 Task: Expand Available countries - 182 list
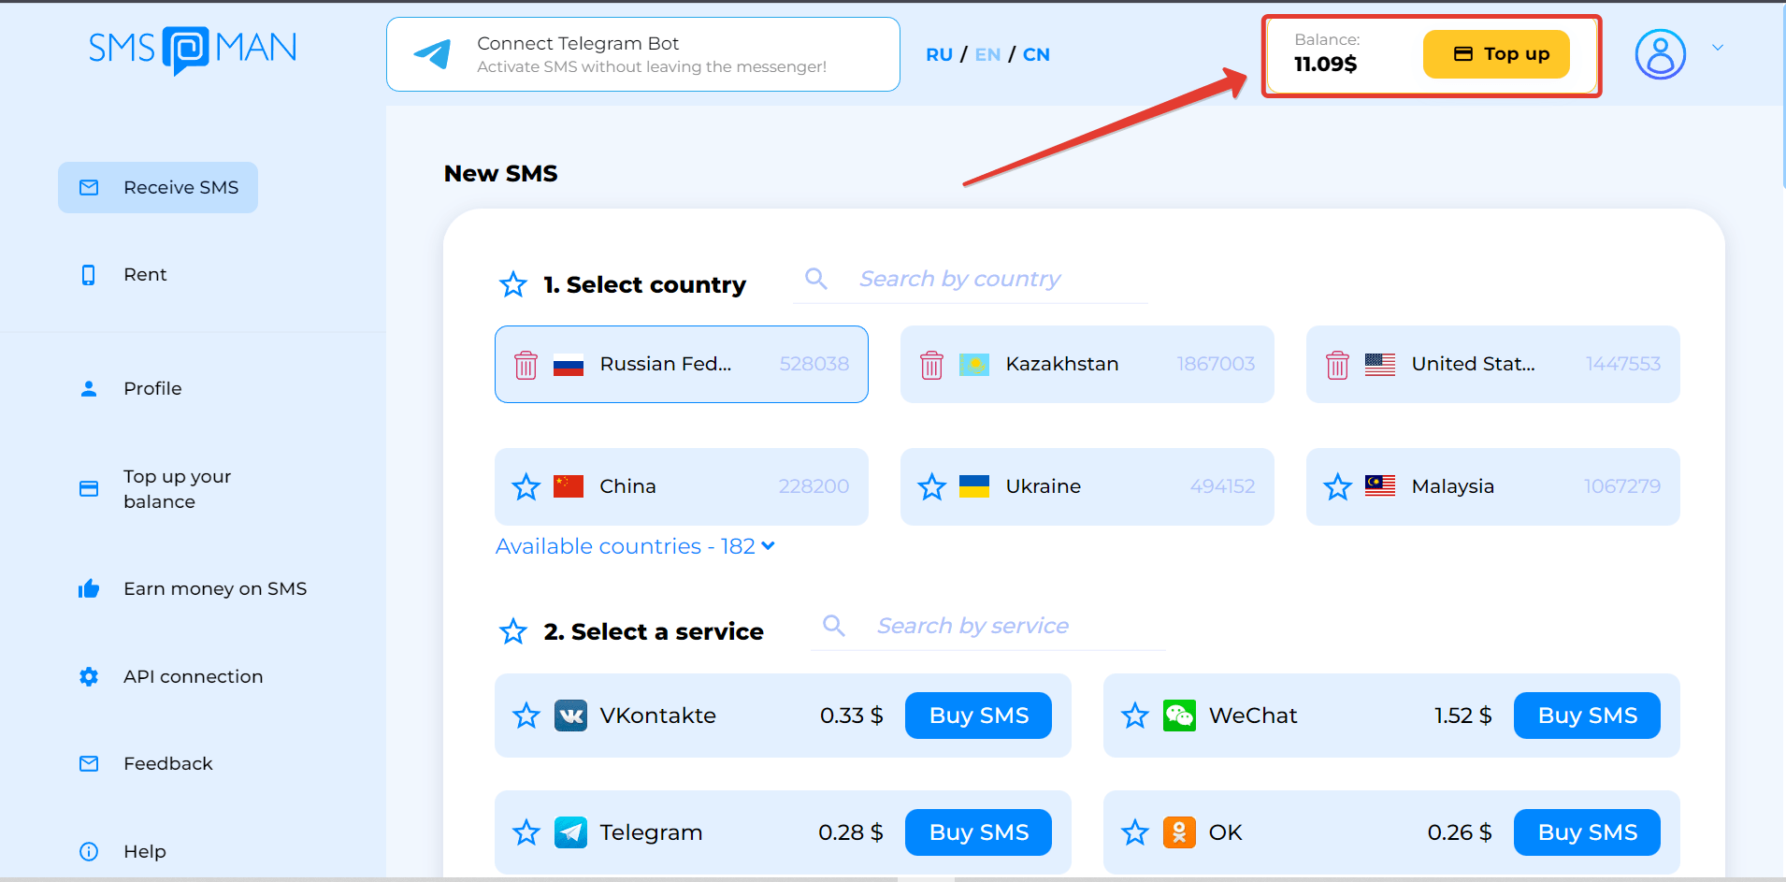click(635, 546)
